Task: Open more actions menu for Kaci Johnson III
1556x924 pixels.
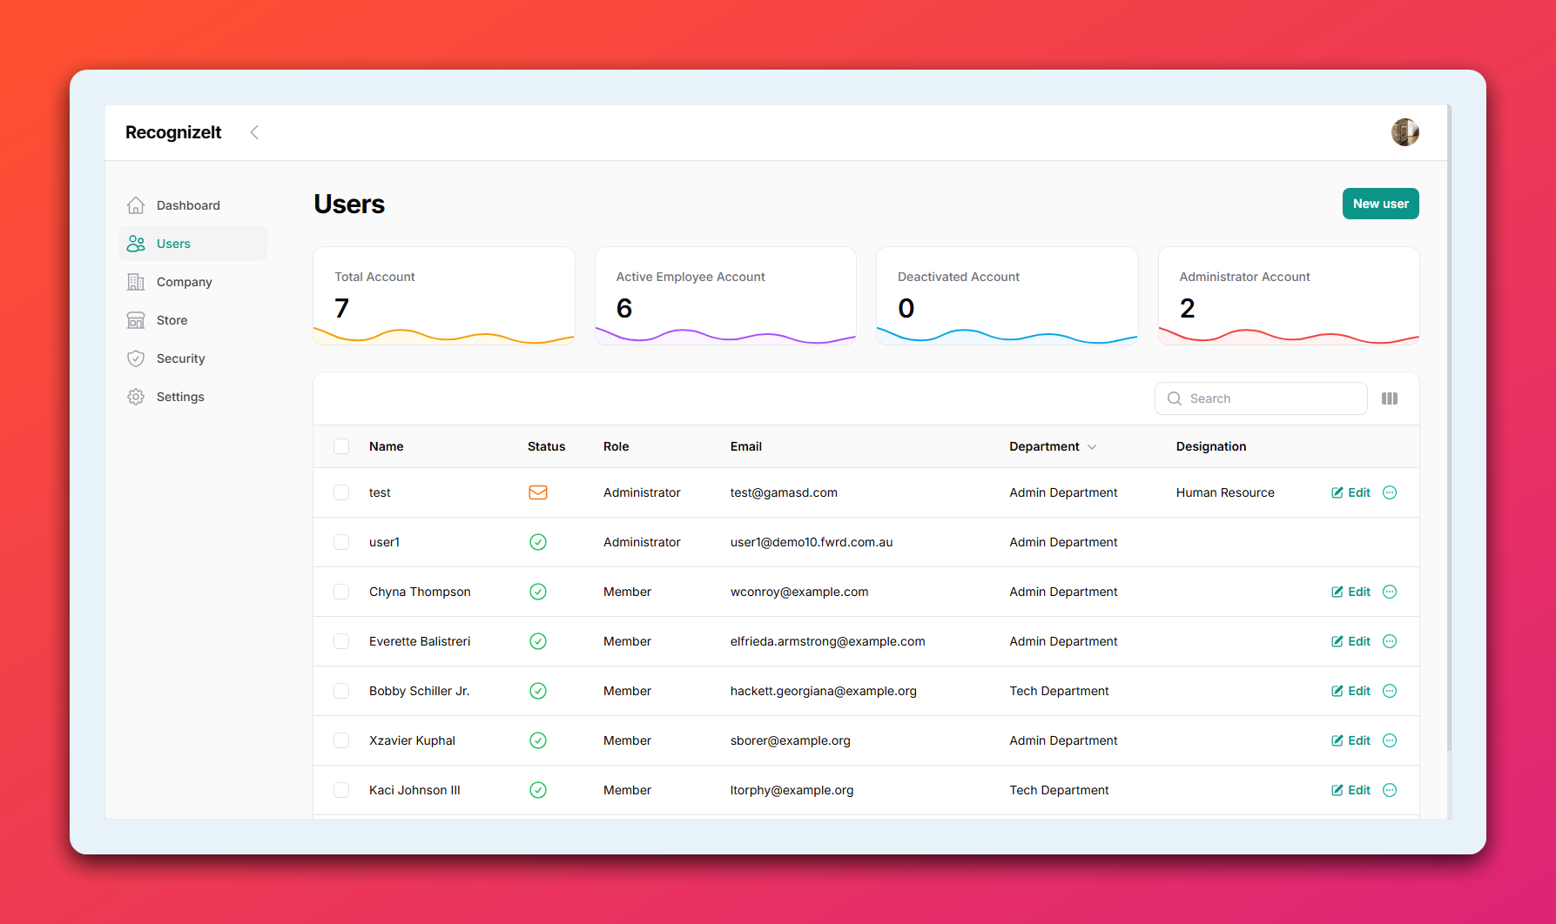Action: (1390, 790)
